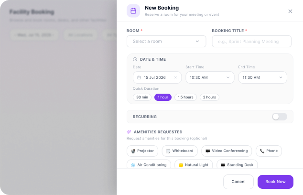The height and width of the screenshot is (195, 303).
Task: Click the purple calendar icon in header
Action: coord(133,11)
